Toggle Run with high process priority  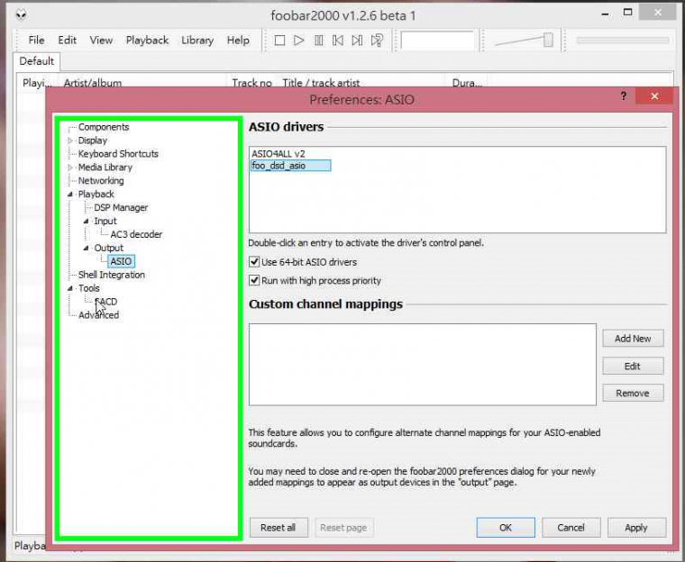pyautogui.click(x=254, y=280)
